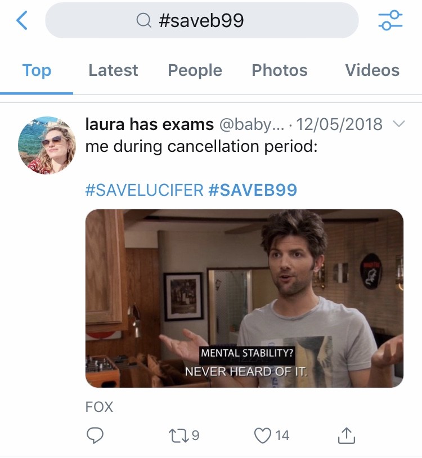Viewport: 422px width, 458px height.
Task: Like the tweet with 14 likes
Action: pos(263,435)
